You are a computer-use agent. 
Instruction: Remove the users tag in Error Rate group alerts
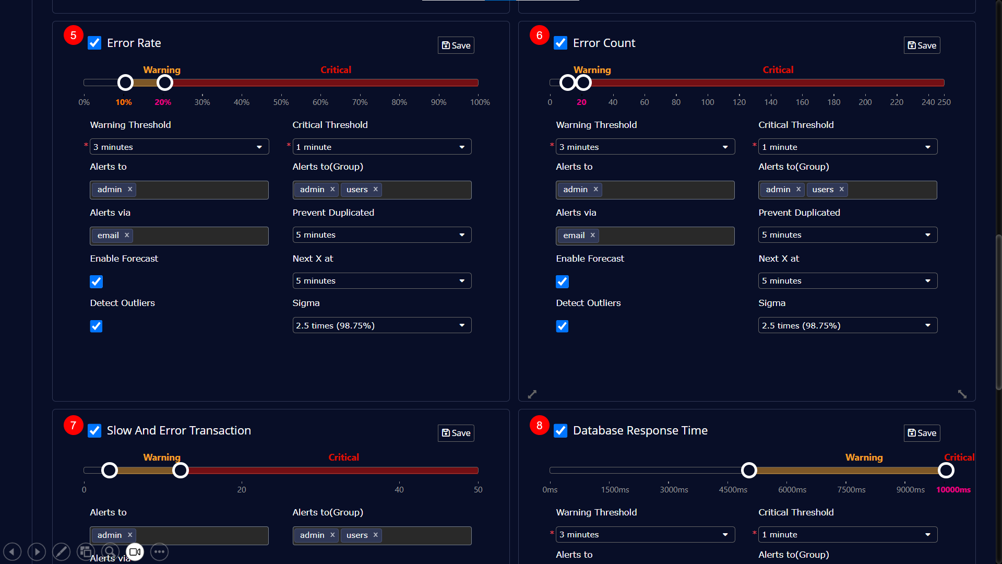point(375,190)
